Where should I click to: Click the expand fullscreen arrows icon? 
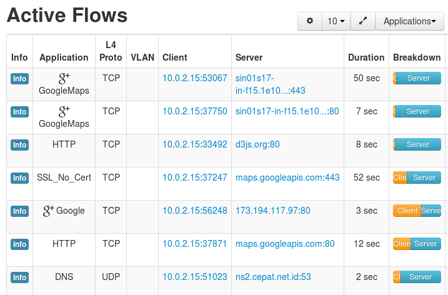click(363, 21)
